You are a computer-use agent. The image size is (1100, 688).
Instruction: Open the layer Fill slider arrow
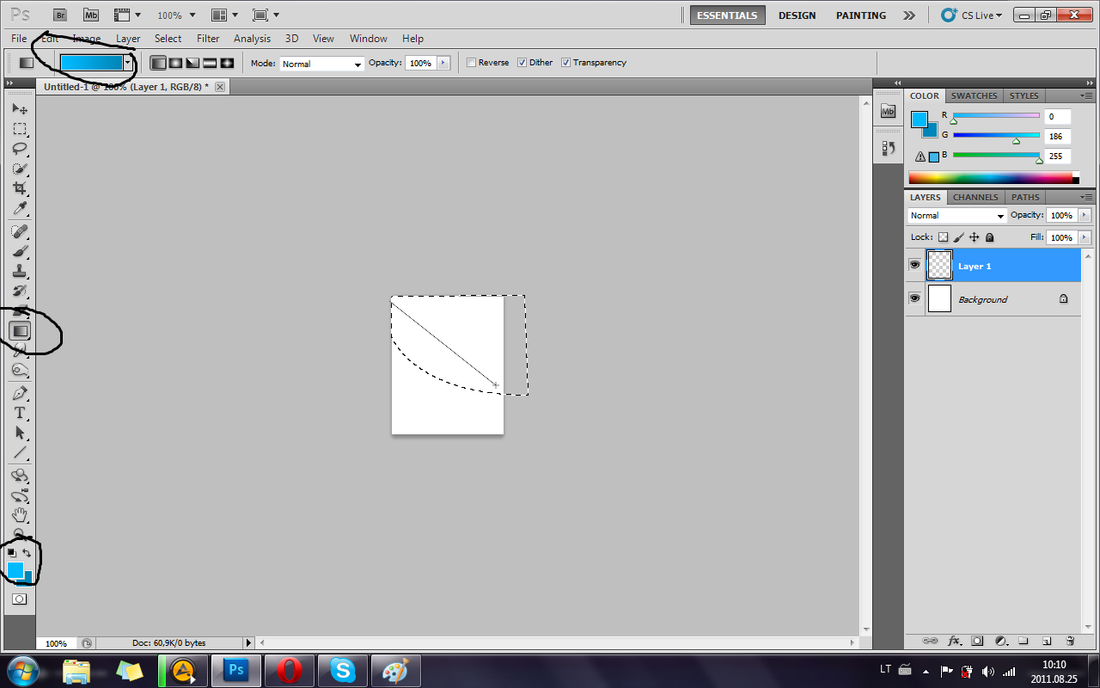pyautogui.click(x=1085, y=237)
